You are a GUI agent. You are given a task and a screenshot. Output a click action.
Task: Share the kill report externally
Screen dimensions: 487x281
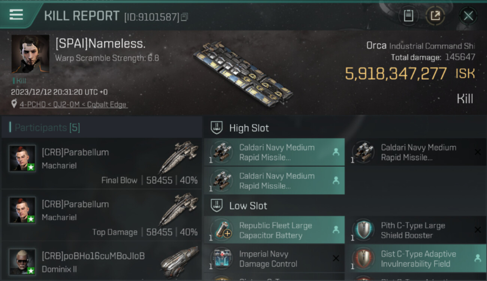(435, 16)
